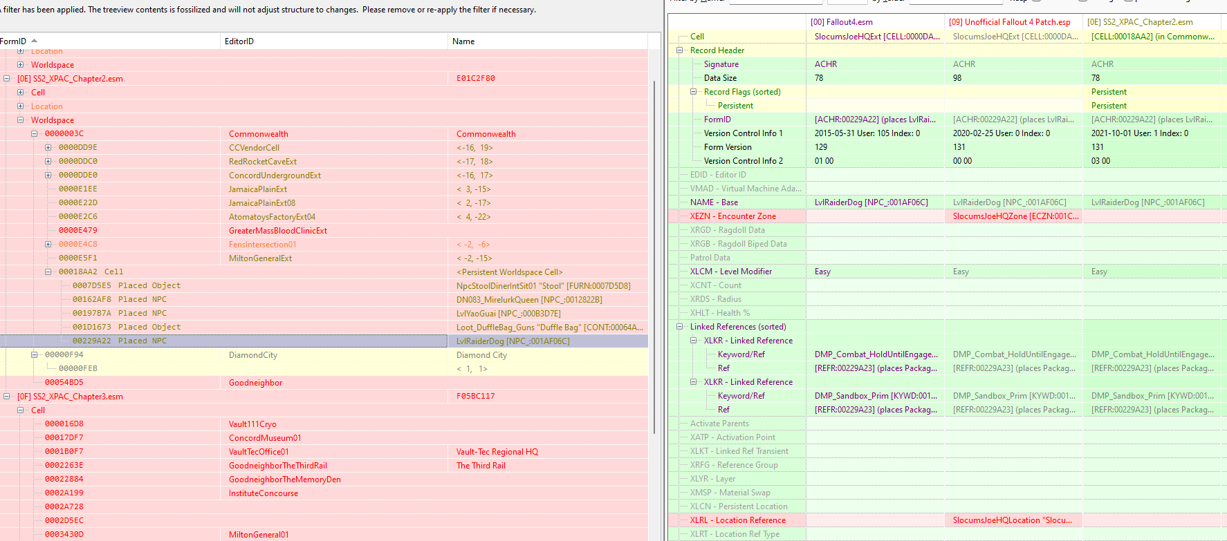Select the 00000FEB DiamondCity child cell
This screenshot has width=1227, height=541.
[x=324, y=369]
